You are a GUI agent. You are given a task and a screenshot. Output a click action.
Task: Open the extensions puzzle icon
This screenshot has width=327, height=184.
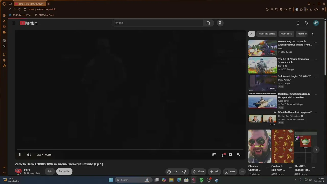point(301,9)
